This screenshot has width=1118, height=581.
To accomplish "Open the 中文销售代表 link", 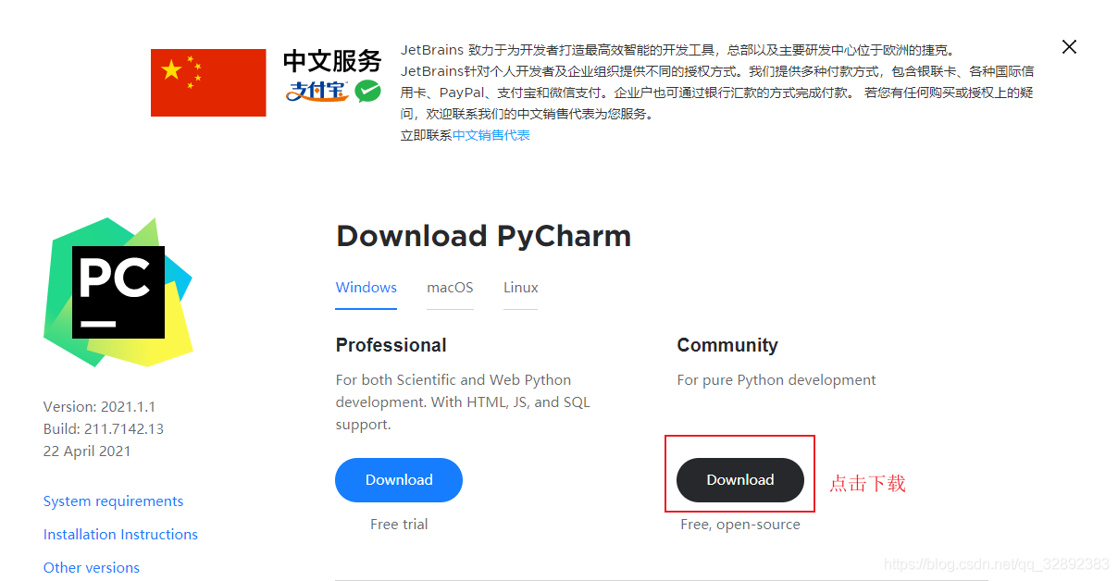I will (x=491, y=135).
